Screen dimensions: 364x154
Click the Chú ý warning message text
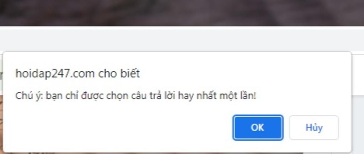[135, 96]
